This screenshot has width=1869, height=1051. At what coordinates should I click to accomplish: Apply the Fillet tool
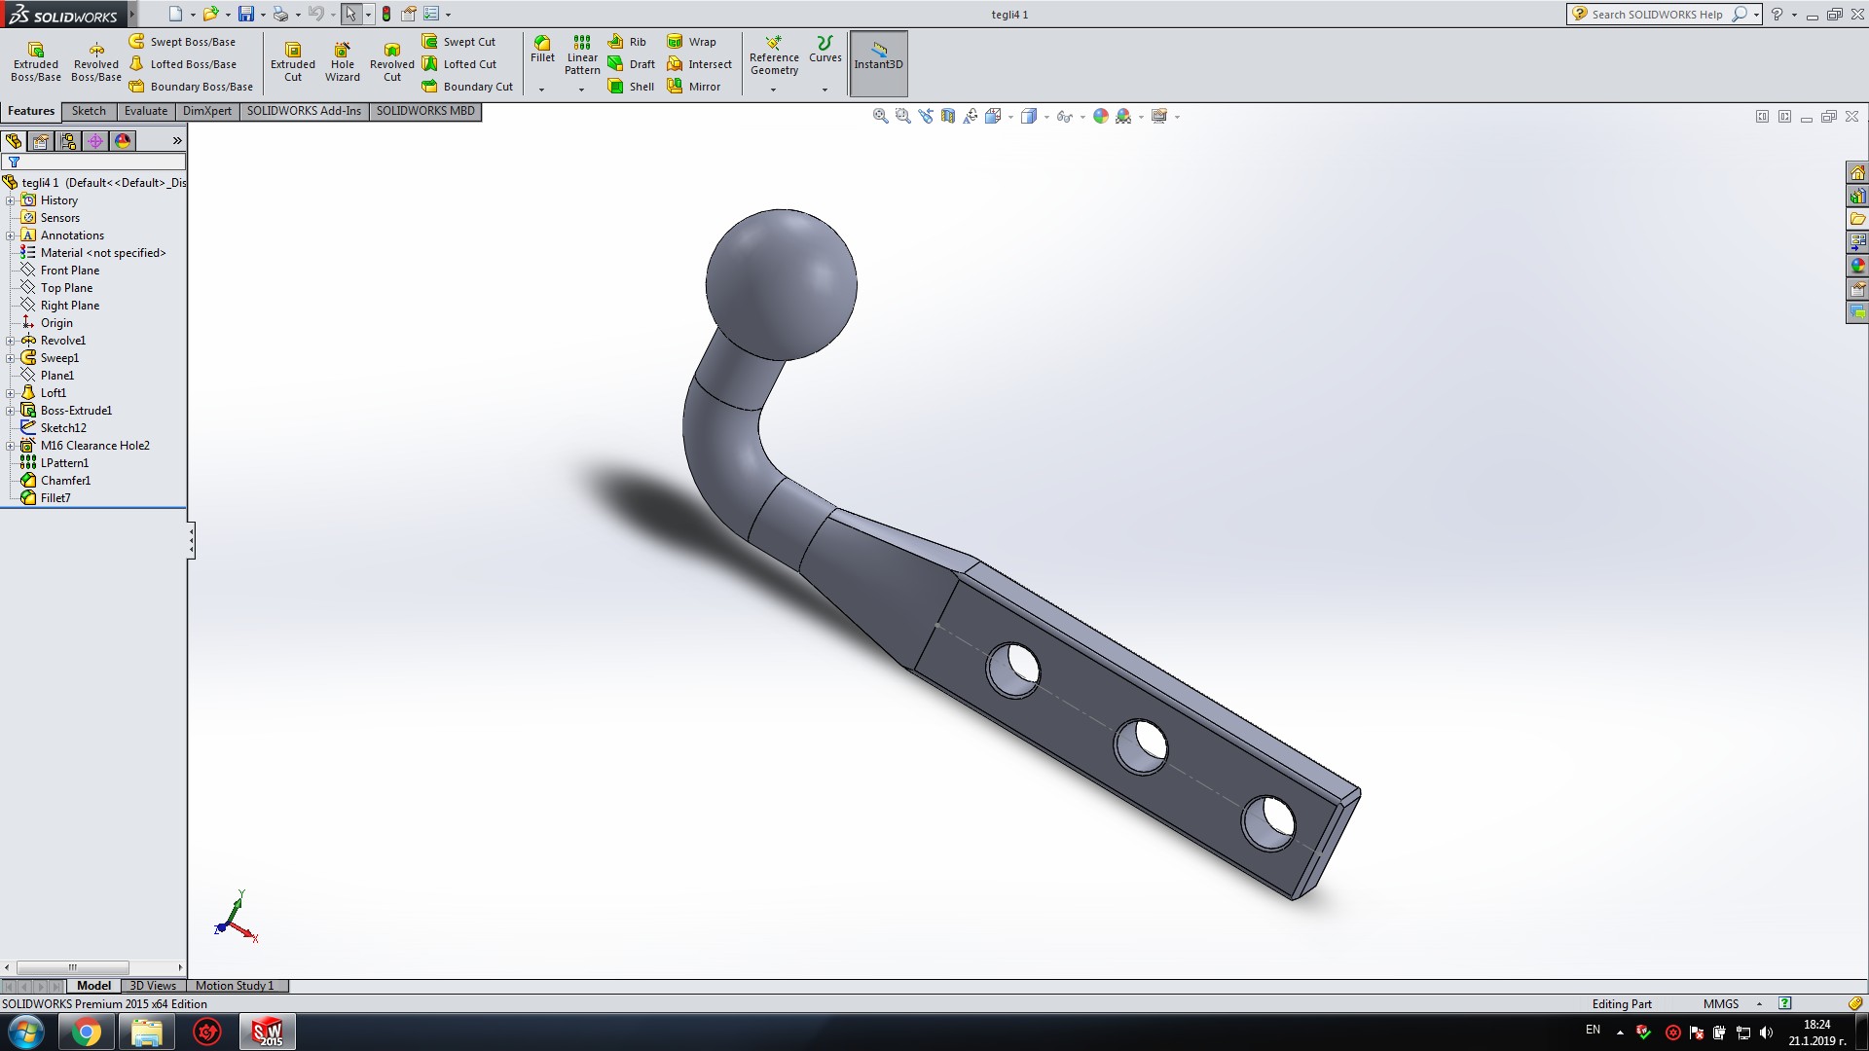click(x=542, y=50)
